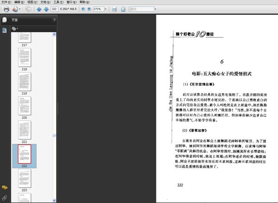Click the page thumbnails sidebar icon

[x=5, y=30]
